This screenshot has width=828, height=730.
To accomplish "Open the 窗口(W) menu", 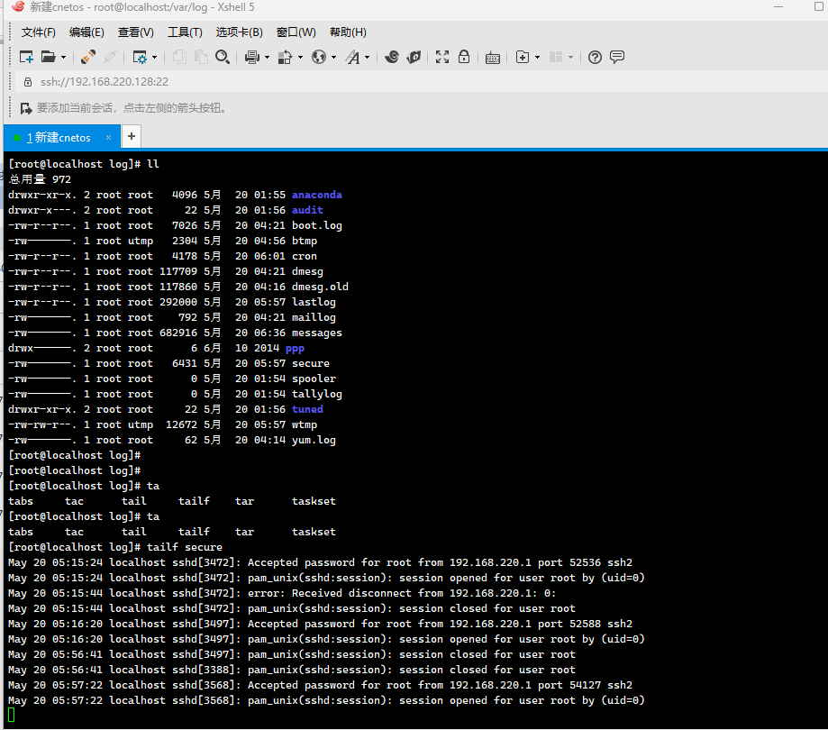I will pos(296,32).
